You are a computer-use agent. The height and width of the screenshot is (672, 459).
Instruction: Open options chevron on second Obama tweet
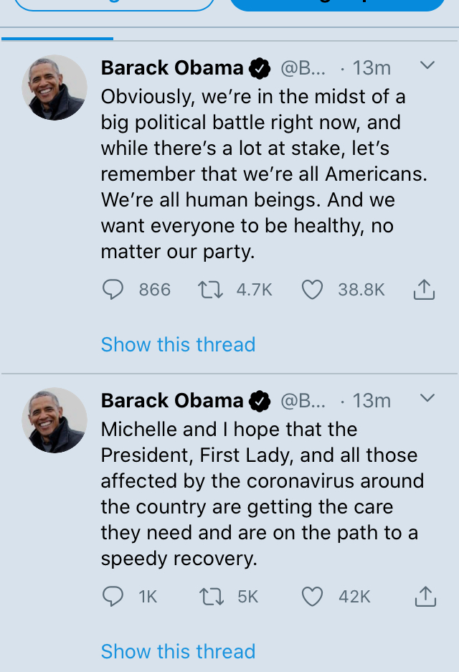point(427,398)
